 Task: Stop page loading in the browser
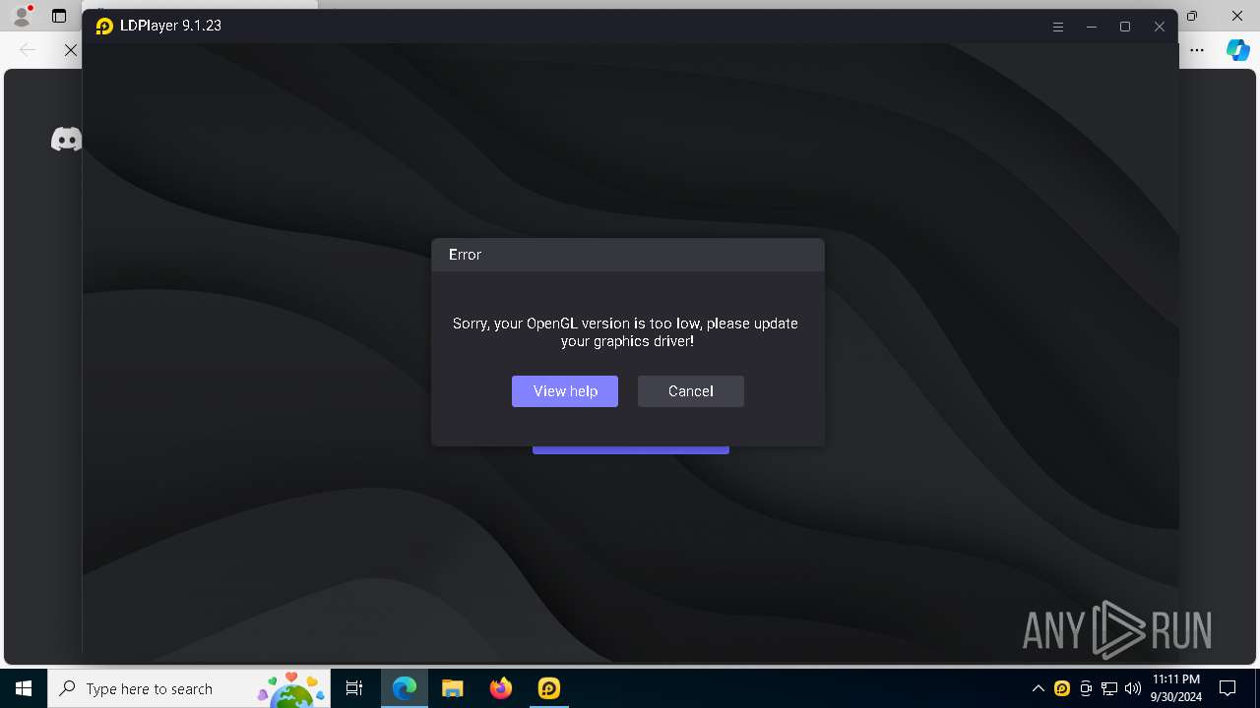pyautogui.click(x=70, y=49)
